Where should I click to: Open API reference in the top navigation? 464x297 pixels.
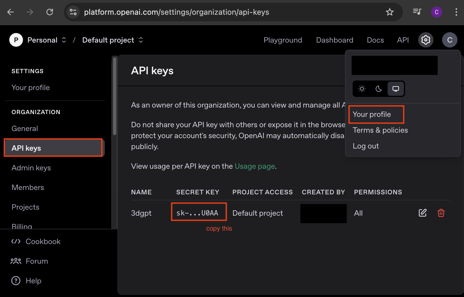click(x=403, y=40)
